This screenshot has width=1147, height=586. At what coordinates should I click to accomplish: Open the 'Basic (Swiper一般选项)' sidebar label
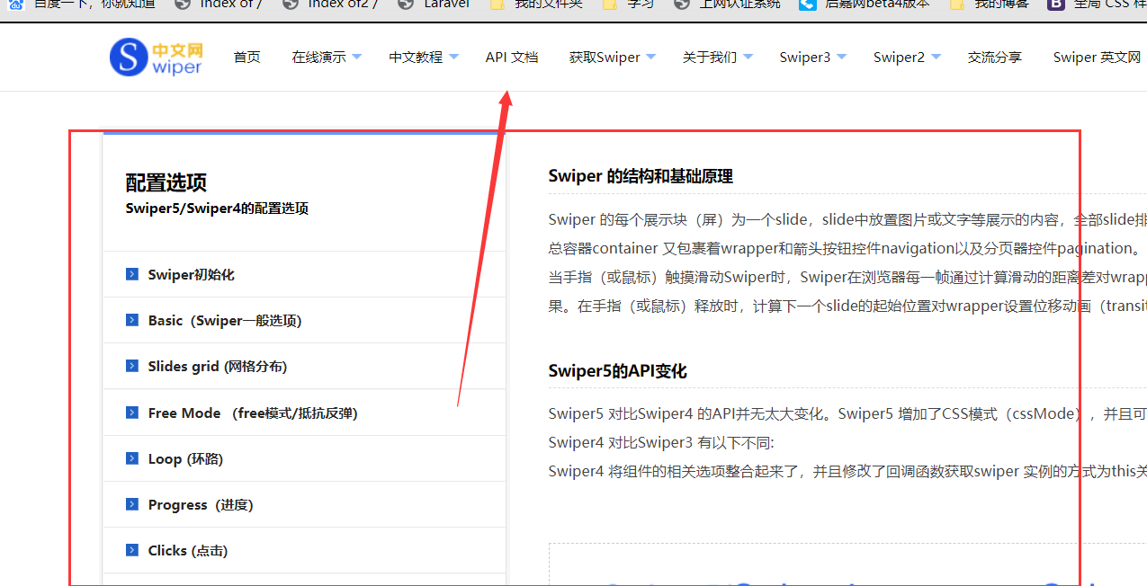pyautogui.click(x=225, y=320)
